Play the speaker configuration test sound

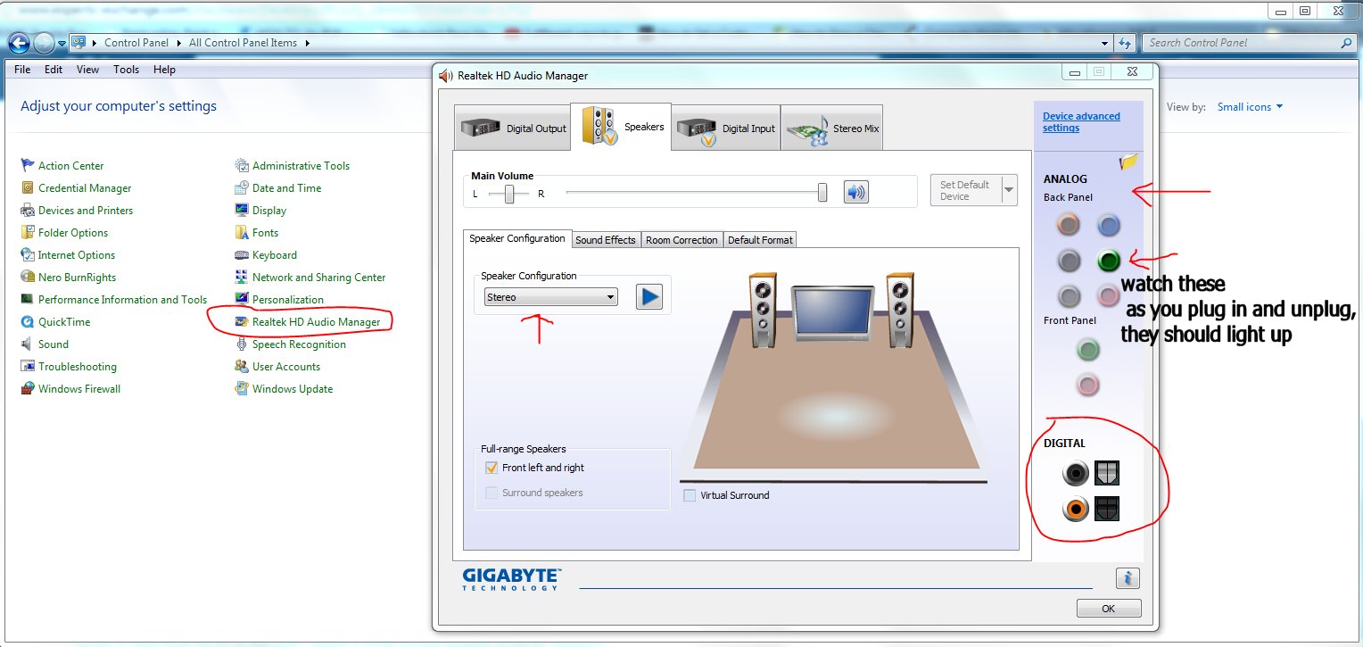(x=649, y=297)
